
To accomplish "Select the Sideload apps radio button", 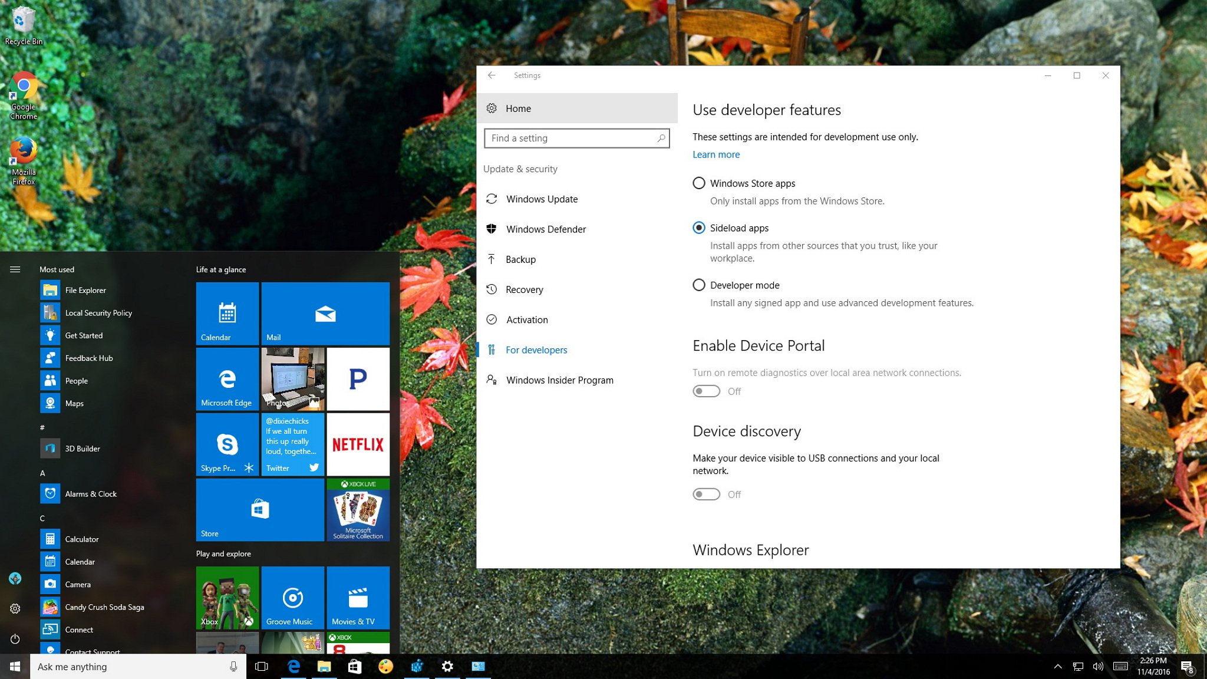I will pyautogui.click(x=699, y=228).
